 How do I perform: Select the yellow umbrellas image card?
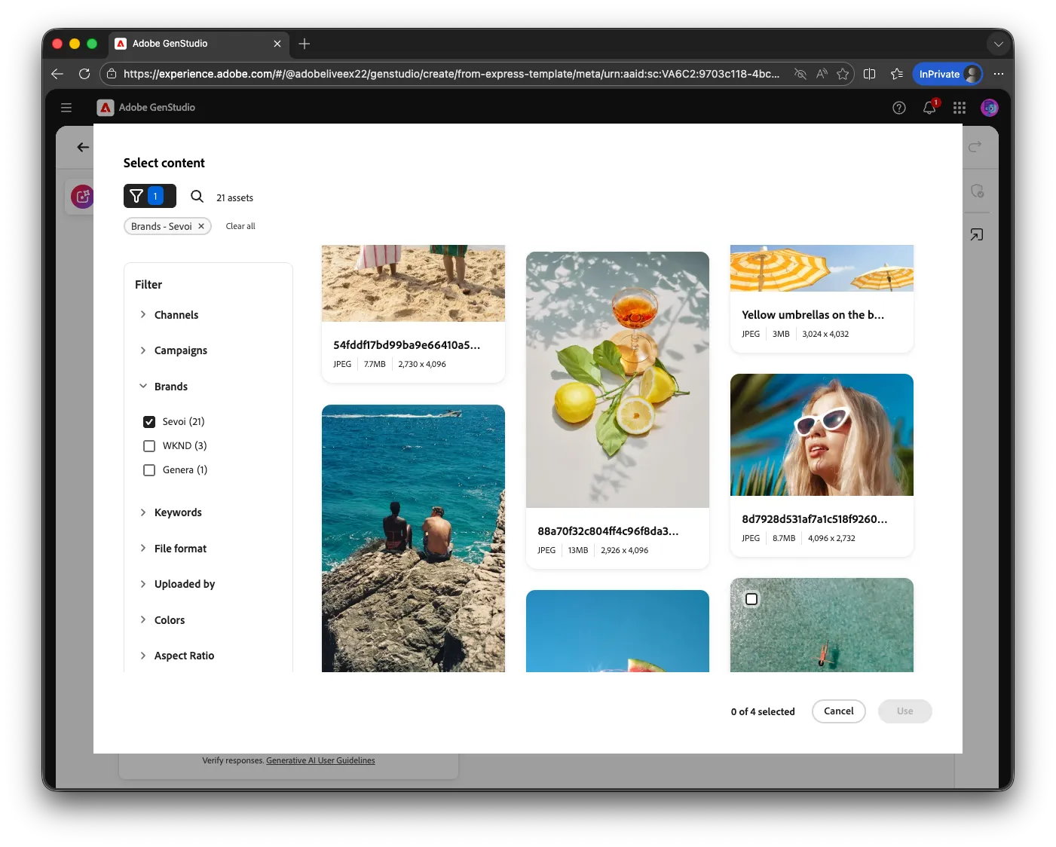pyautogui.click(x=822, y=298)
